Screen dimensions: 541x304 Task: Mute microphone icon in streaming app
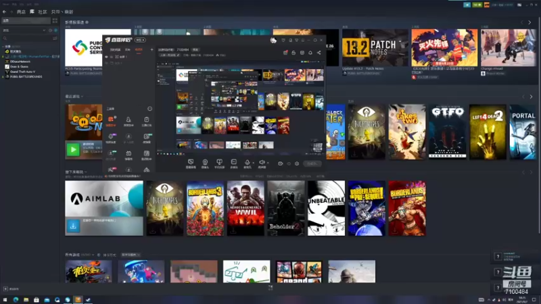pos(247,163)
